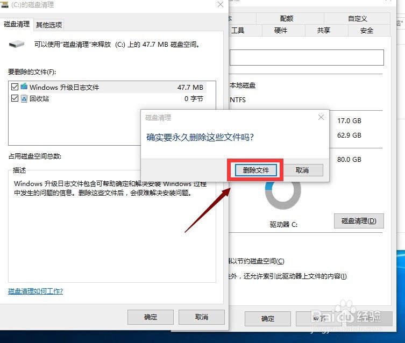
Task: Open 自定义 tab in properties window
Action: click(x=357, y=19)
